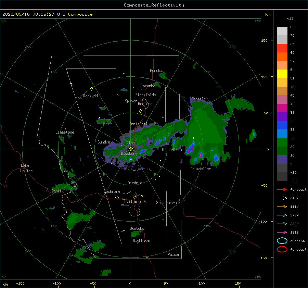
Task: Click the cyan current ellipse legend icon
Action: [282, 241]
